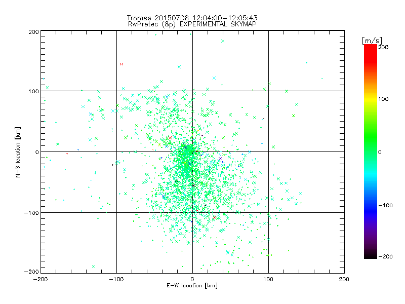The height and width of the screenshot is (304, 405).
Task: Click the colorbar 200 value label
Action: point(383,47)
